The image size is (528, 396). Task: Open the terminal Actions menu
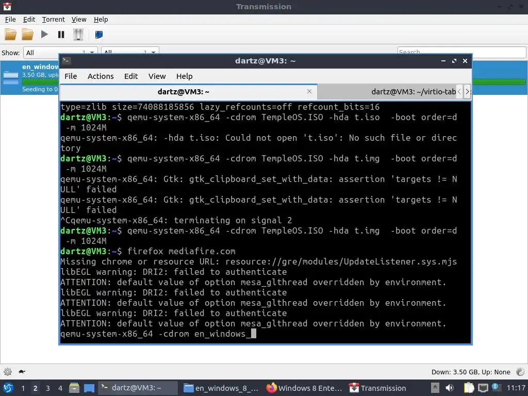point(101,76)
